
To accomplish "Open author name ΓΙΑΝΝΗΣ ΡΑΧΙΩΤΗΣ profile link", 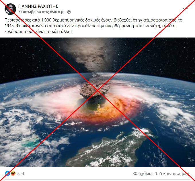I will pyautogui.click(x=38, y=6).
